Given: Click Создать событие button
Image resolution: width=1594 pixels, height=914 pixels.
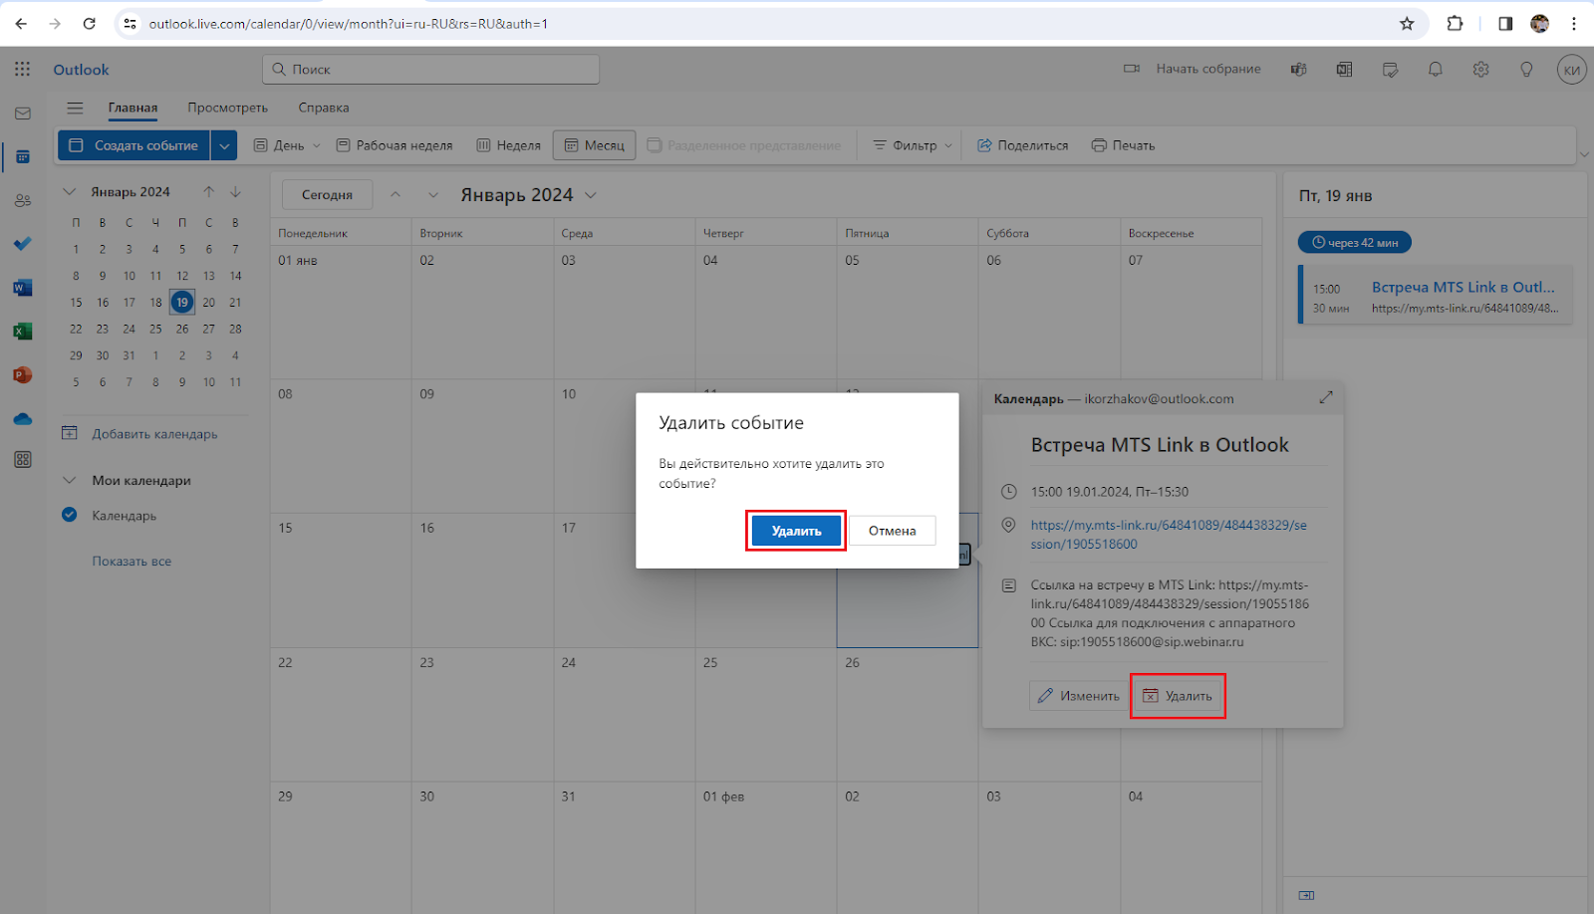Looking at the screenshot, I should pyautogui.click(x=134, y=145).
